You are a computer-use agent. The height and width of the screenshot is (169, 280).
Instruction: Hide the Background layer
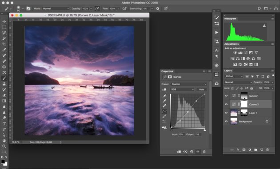226,122
